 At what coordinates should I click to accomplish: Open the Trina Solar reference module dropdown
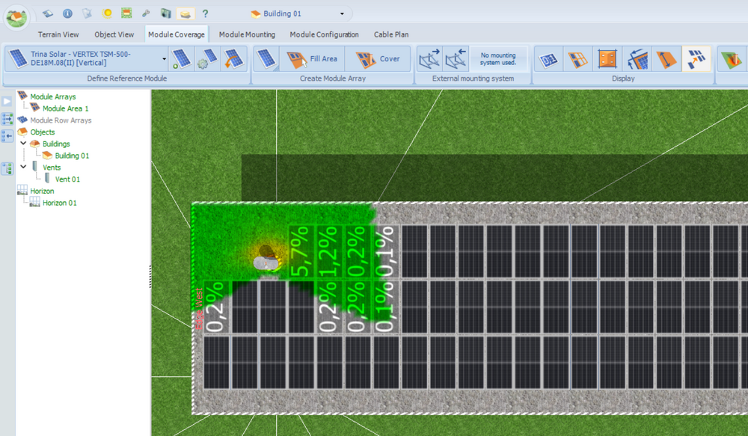(165, 59)
